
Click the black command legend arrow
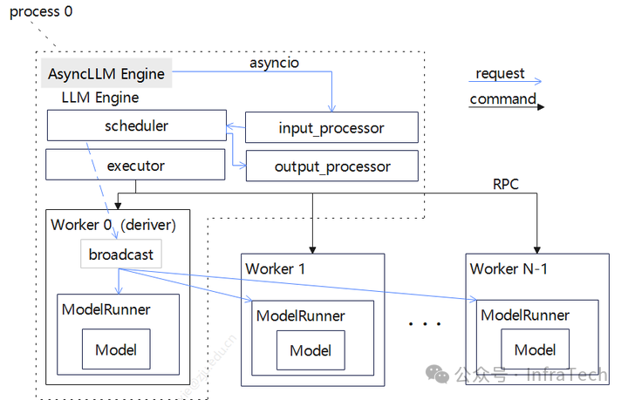507,107
